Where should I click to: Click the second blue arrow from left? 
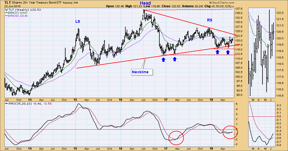point(175,59)
